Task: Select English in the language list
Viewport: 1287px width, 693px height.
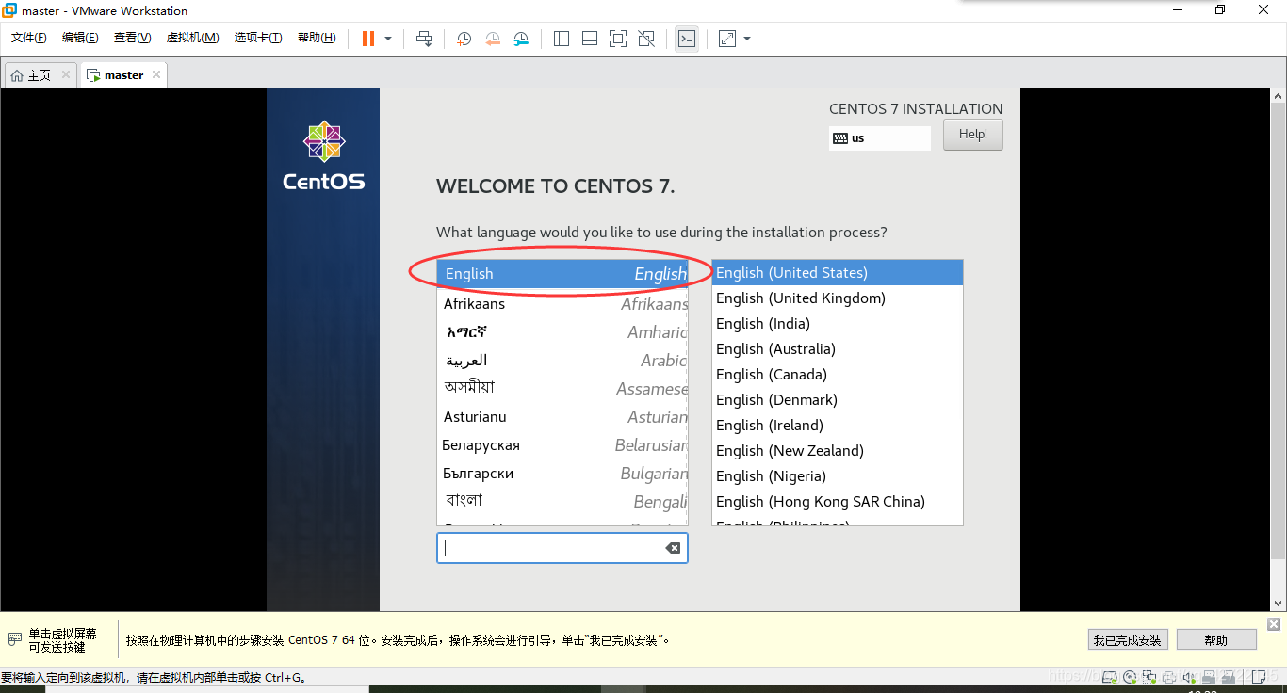Action: point(562,273)
